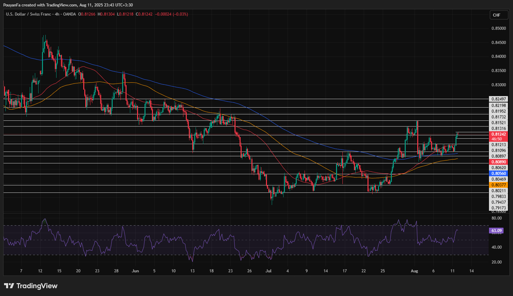513x296 pixels.
Task: Click the Jul label on time axis
Action: (269, 271)
